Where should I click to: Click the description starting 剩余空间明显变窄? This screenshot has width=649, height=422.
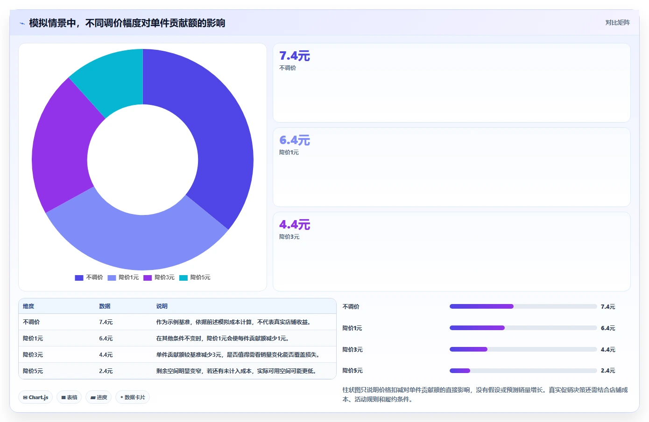tap(237, 371)
